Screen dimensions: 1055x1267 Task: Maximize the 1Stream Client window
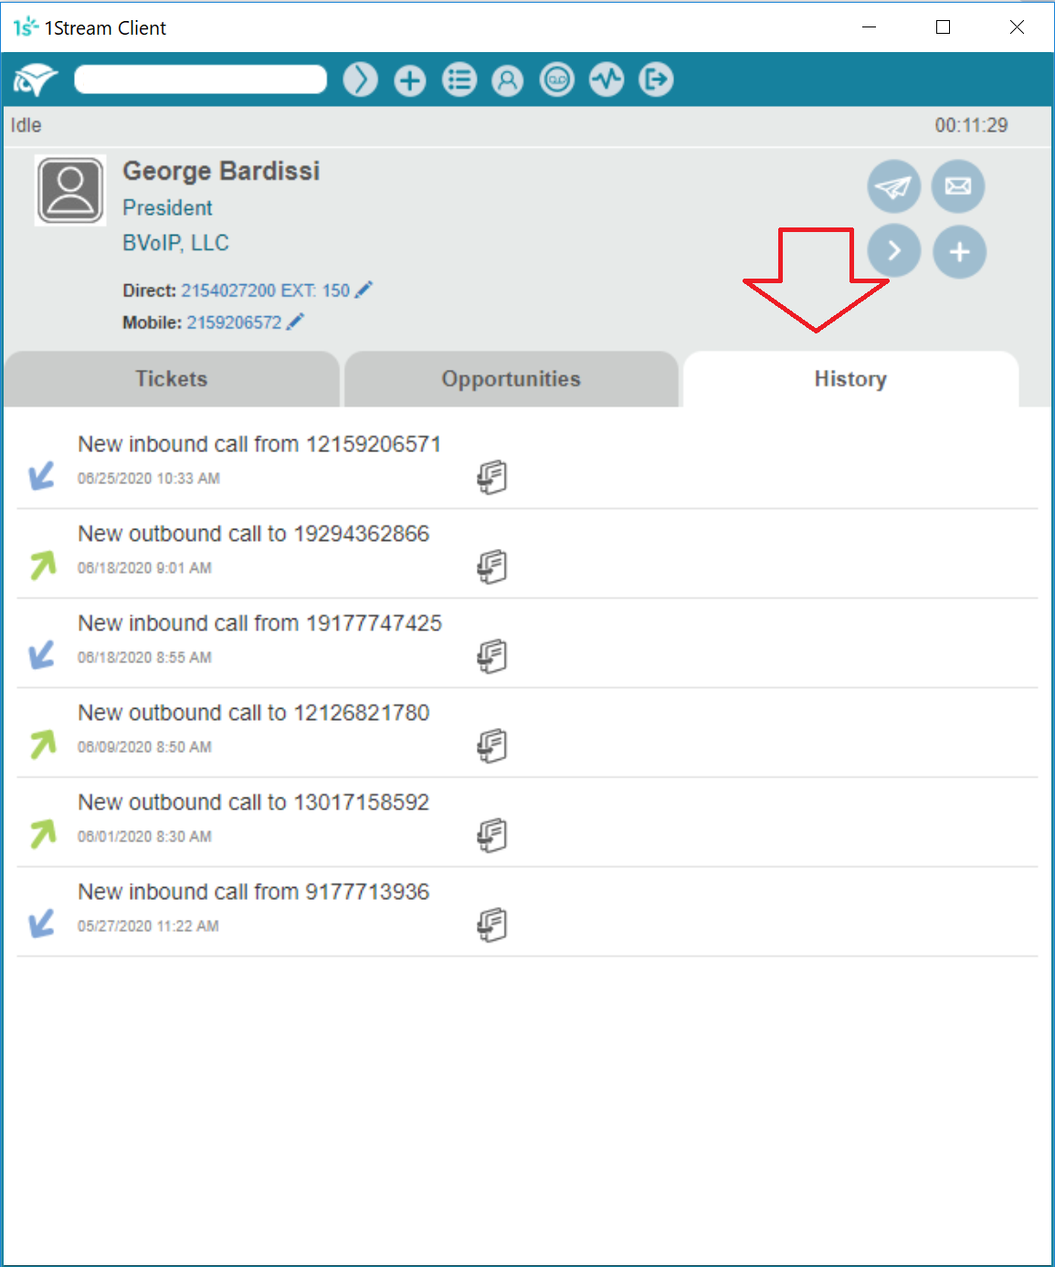(x=944, y=27)
